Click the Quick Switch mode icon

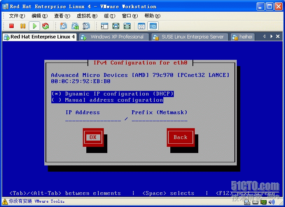127,26
